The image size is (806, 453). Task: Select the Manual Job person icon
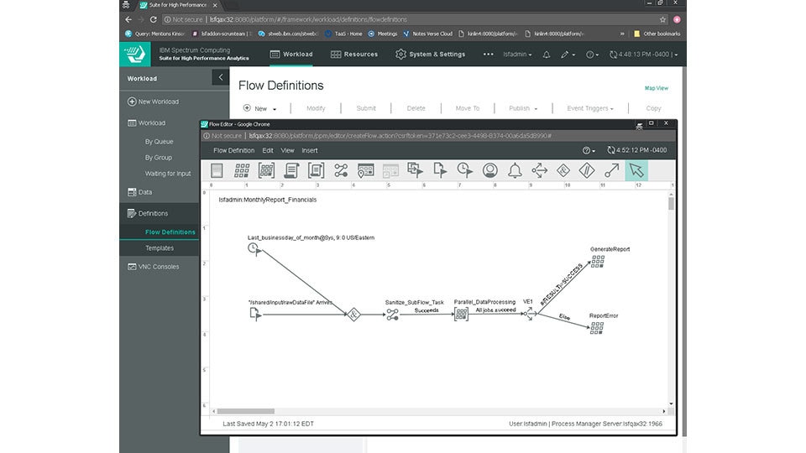point(489,170)
